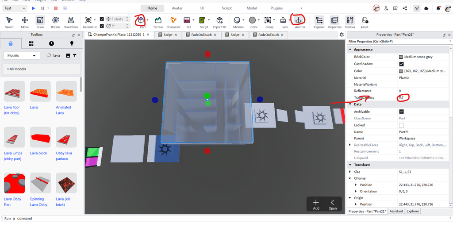Click the Lava floor (for obby) link
Screen dimensions: 453x231
12,110
